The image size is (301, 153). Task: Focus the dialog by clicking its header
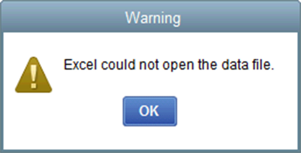pos(150,17)
